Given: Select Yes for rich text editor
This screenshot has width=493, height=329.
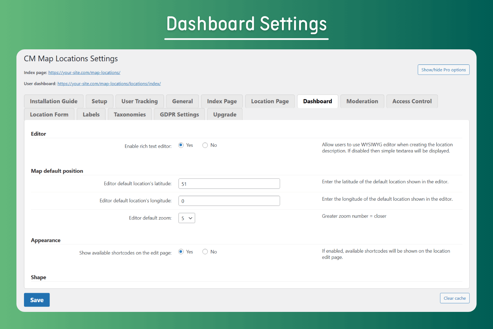Looking at the screenshot, I should (x=181, y=145).
